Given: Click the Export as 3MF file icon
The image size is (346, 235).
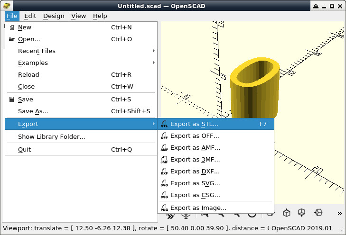Looking at the screenshot, I should point(164,160).
